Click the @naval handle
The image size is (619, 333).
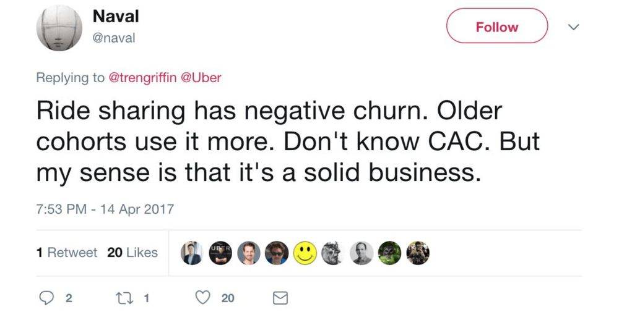tap(114, 38)
